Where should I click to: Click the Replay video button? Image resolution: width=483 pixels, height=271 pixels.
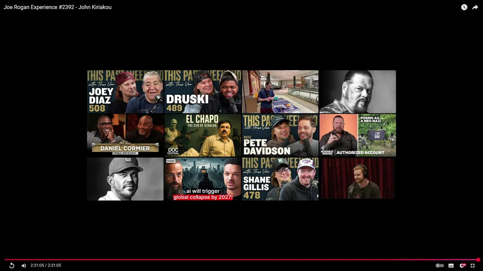[x=12, y=265]
